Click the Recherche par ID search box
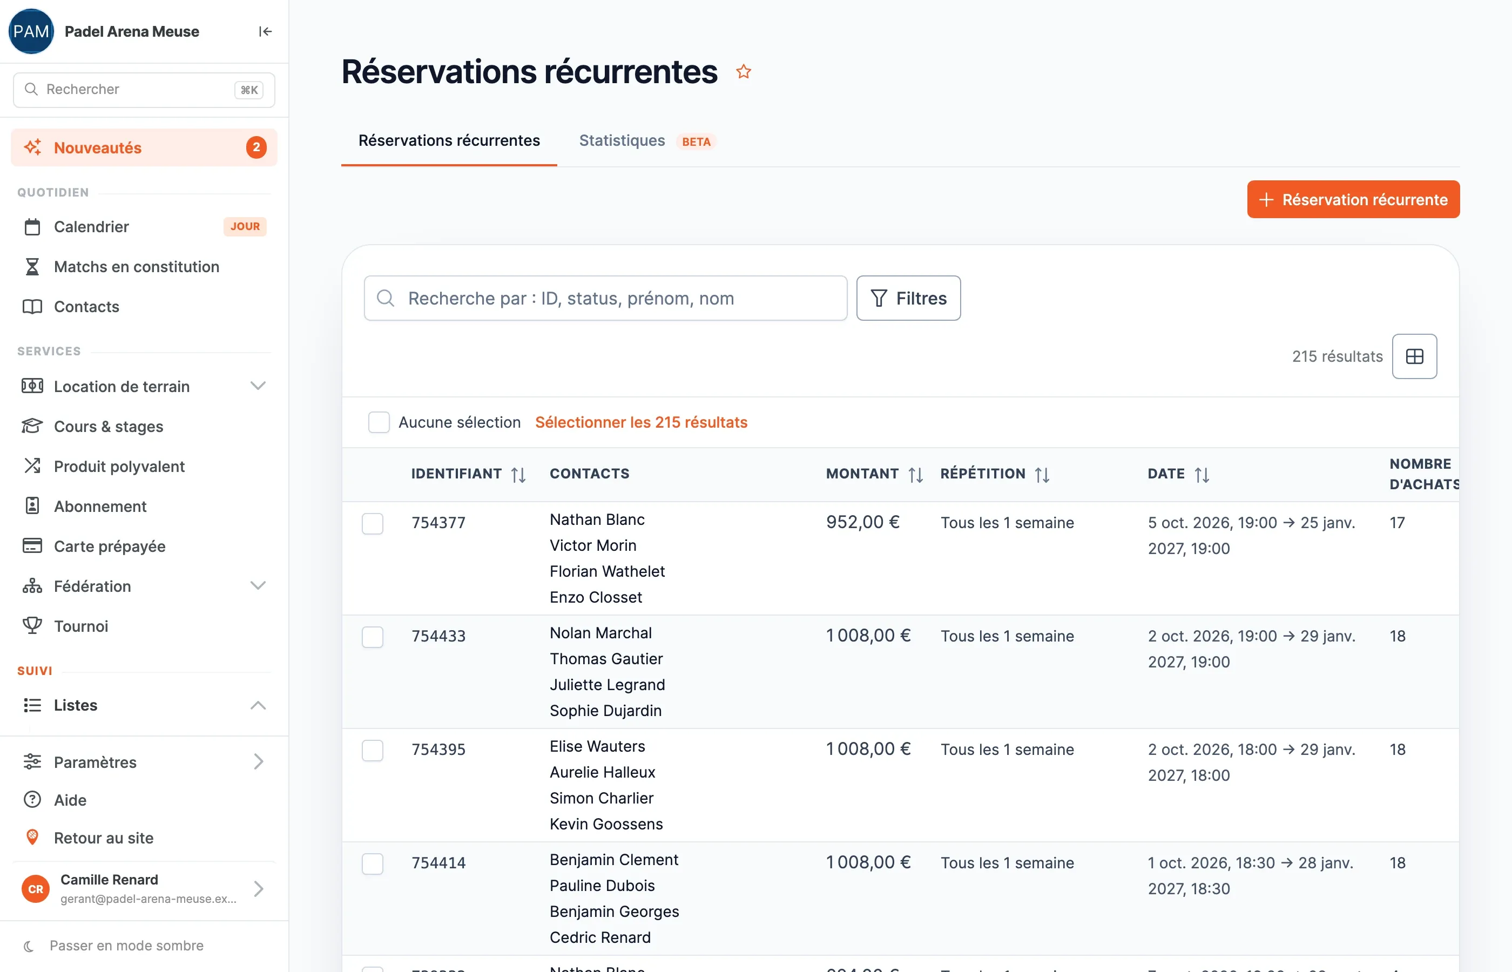This screenshot has height=972, width=1512. coord(605,298)
